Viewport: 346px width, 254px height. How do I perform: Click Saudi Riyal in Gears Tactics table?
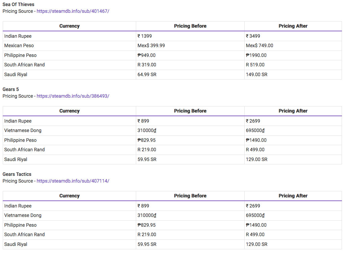pos(16,244)
